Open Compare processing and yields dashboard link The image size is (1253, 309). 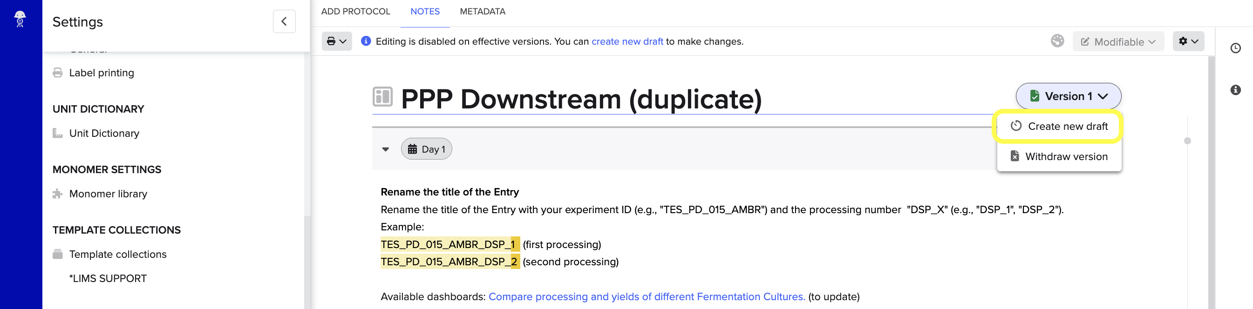pyautogui.click(x=647, y=297)
